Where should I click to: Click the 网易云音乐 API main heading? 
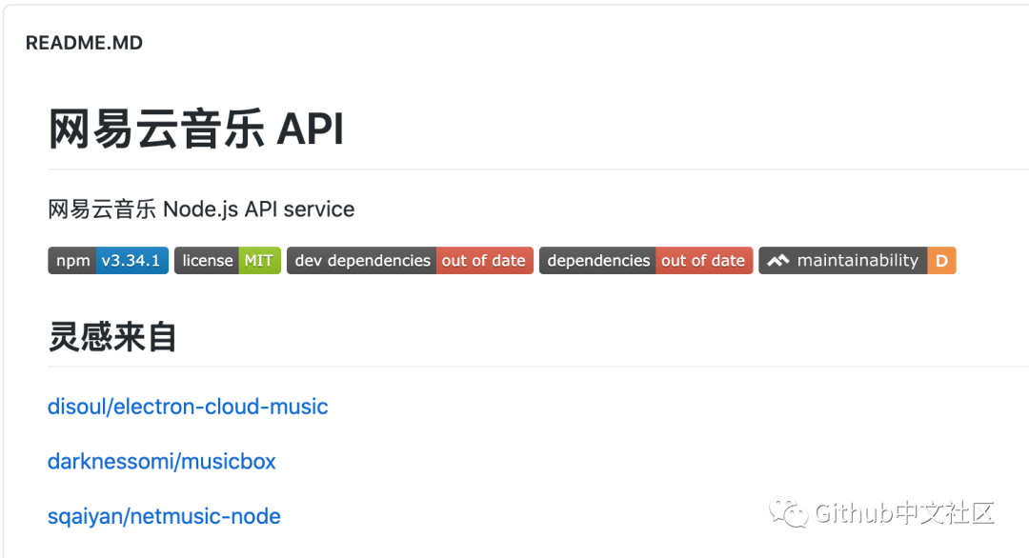(196, 130)
